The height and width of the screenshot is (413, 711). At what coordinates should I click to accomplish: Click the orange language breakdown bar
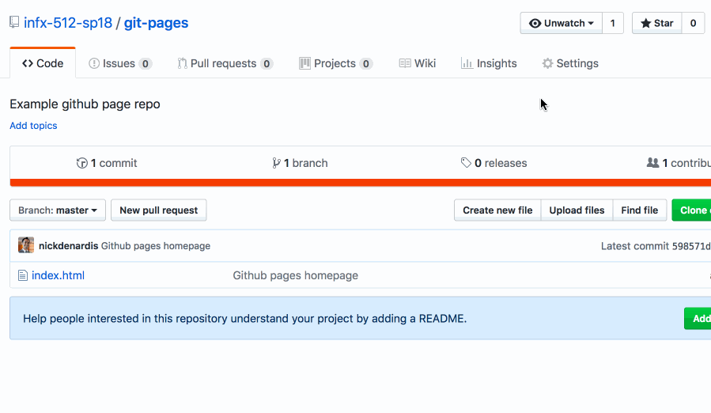coord(361,183)
